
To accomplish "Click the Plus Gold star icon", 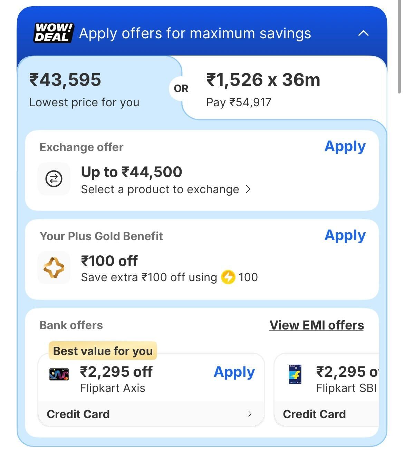I will click(54, 268).
